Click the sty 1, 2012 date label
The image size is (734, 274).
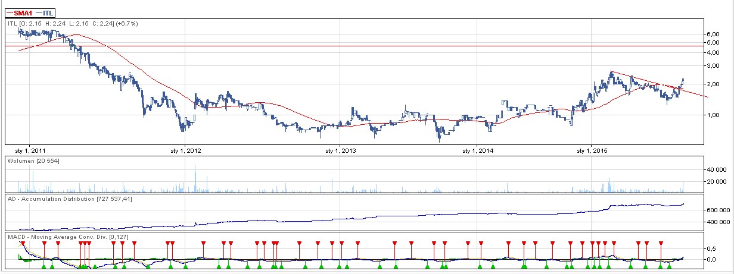click(x=185, y=151)
